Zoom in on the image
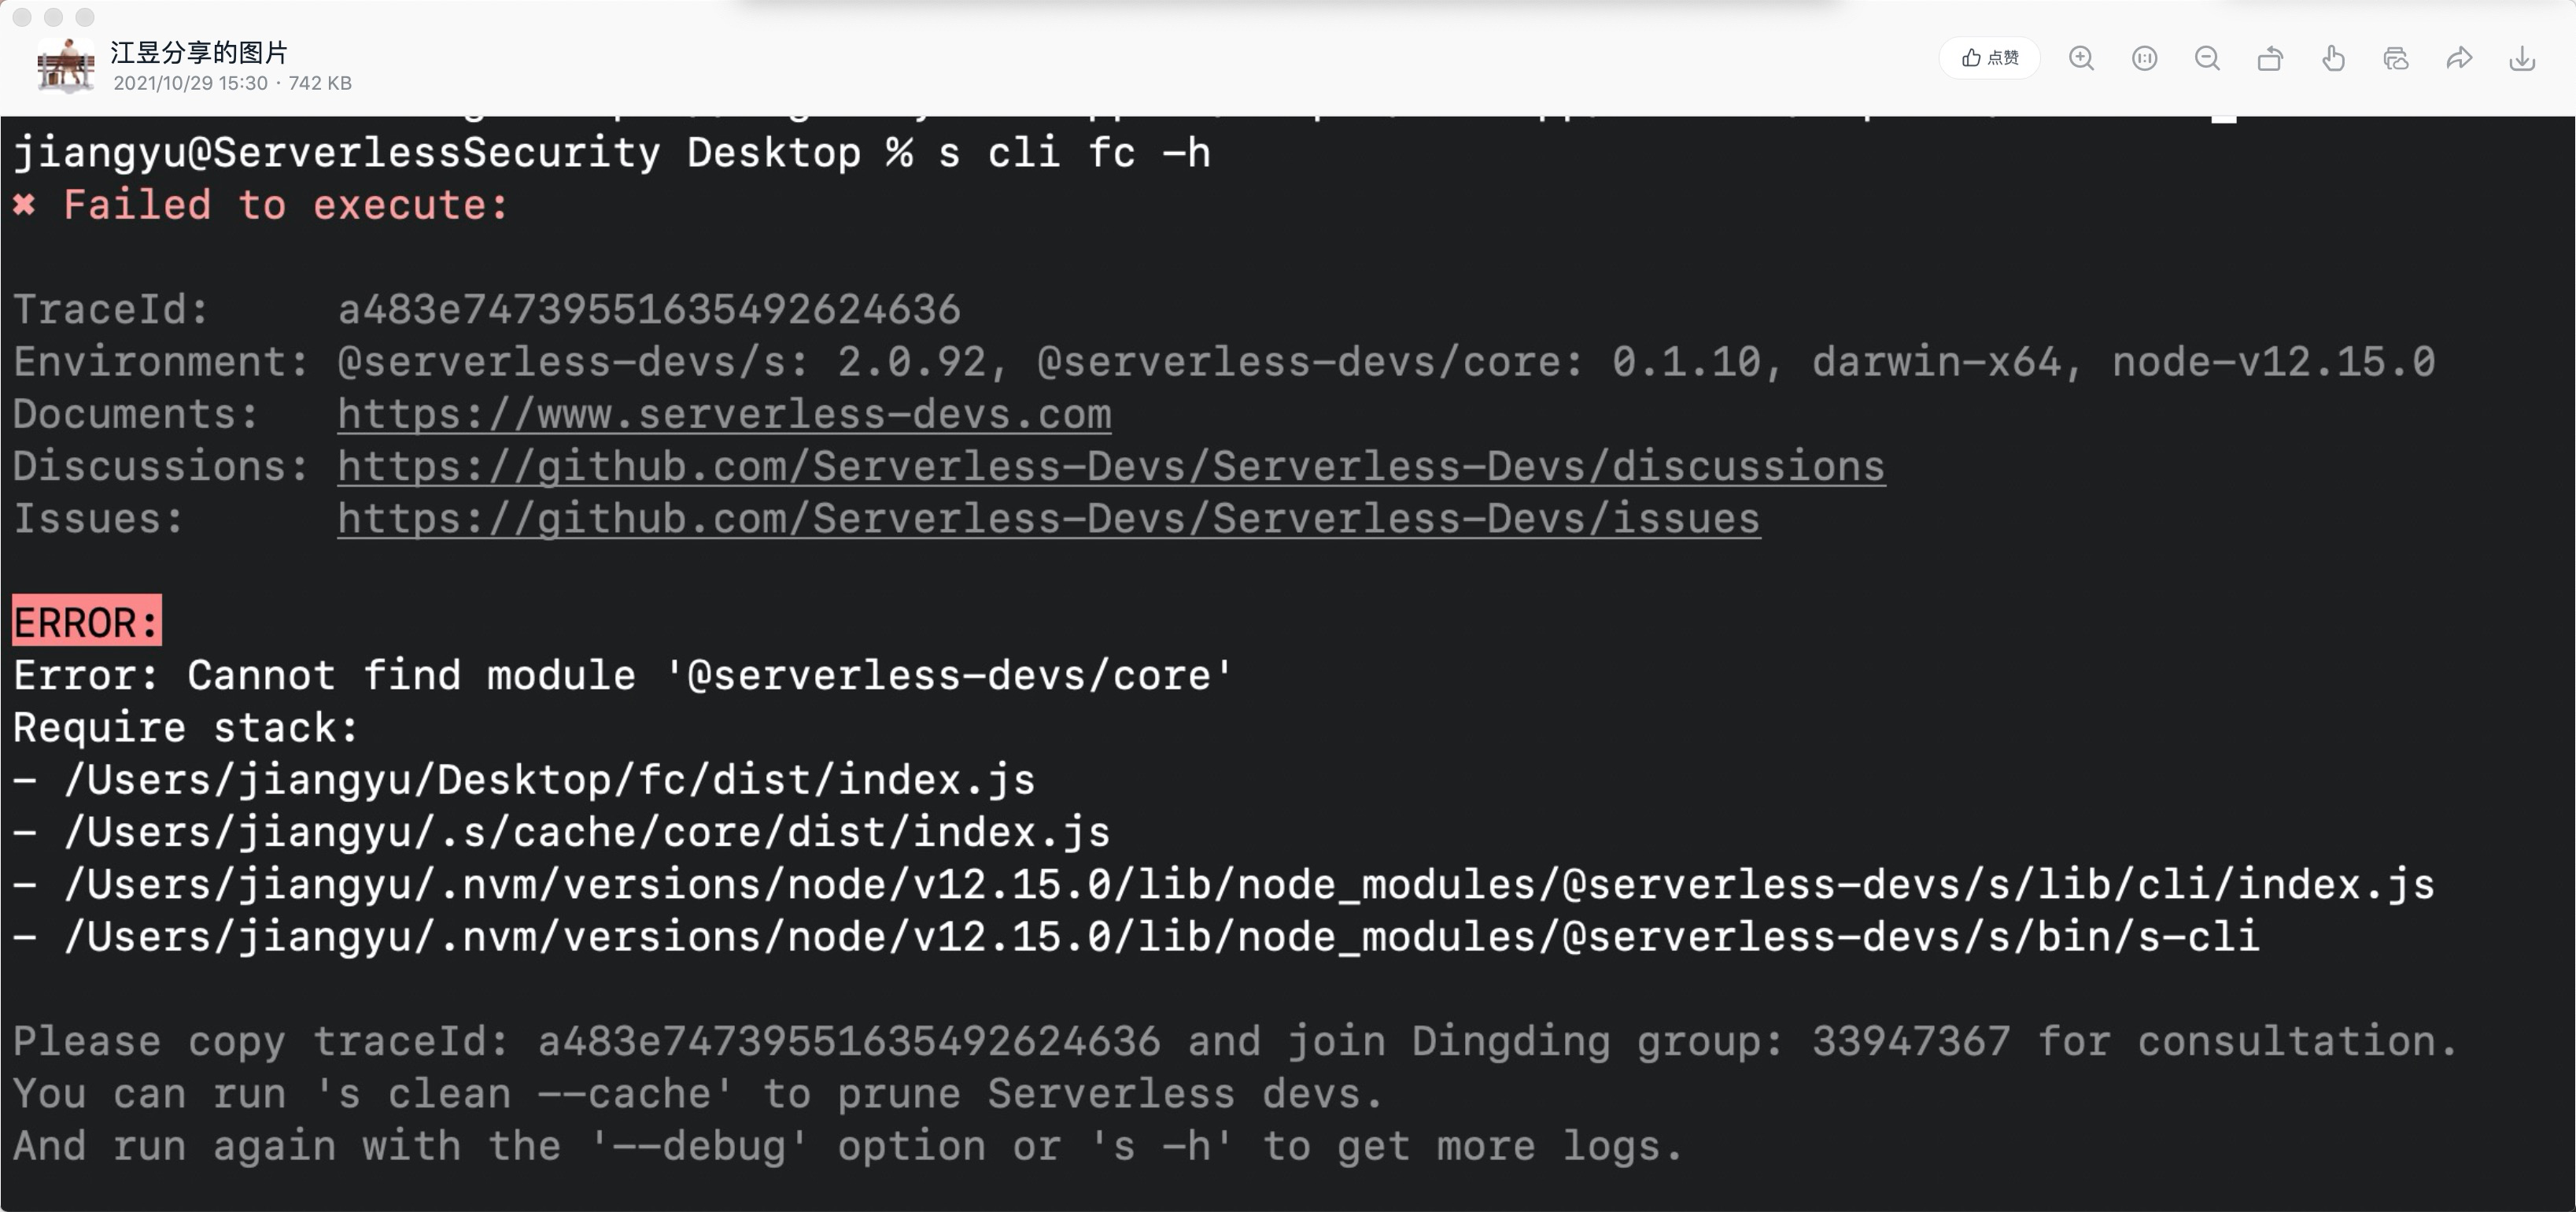The height and width of the screenshot is (1212, 2576). click(2082, 58)
